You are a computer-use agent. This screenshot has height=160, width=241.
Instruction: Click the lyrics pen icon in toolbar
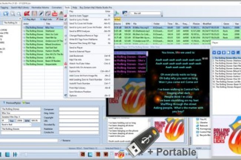41,14
